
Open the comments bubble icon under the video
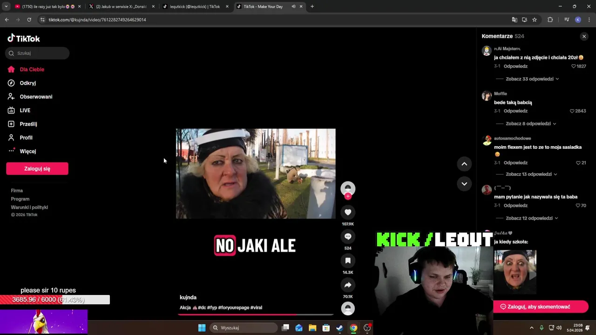click(x=348, y=236)
